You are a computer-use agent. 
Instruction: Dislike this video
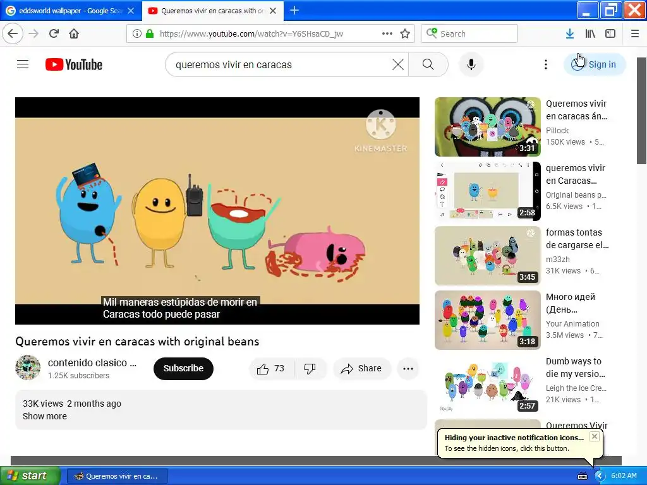(310, 368)
